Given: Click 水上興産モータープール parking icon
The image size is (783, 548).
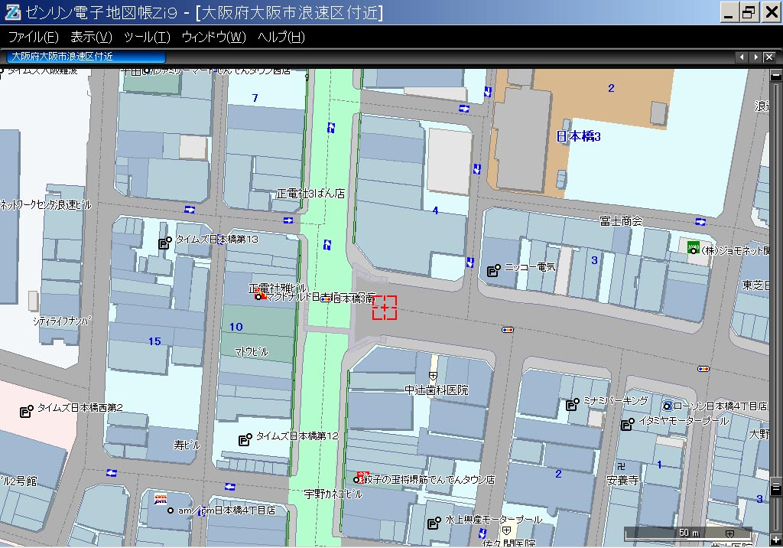Looking at the screenshot, I should [434, 523].
